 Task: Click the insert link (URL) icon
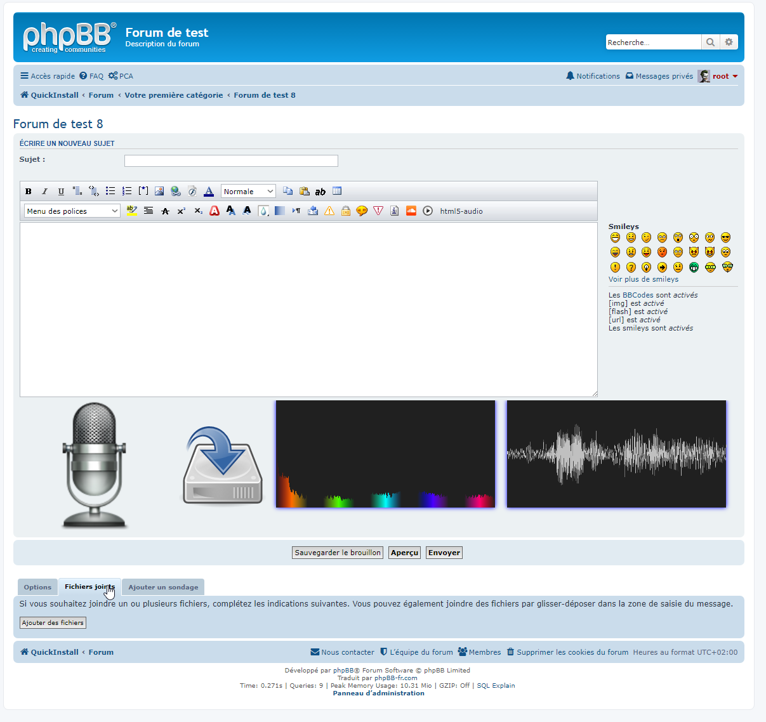(176, 192)
